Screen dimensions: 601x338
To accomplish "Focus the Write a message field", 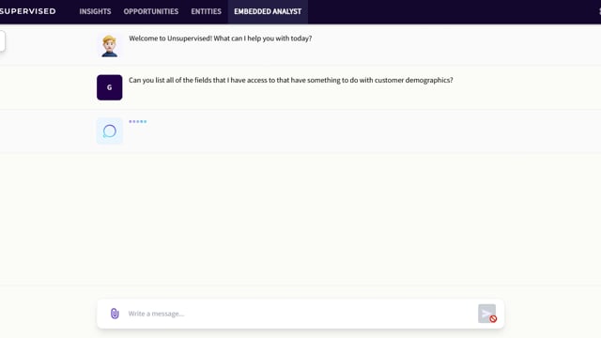I will point(300,314).
